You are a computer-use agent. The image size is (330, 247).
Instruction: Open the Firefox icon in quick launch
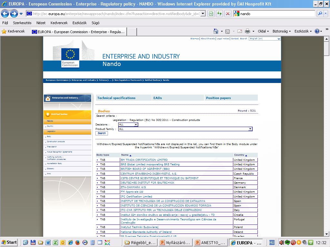[78, 242]
